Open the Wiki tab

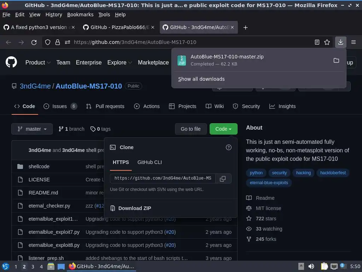point(215,106)
